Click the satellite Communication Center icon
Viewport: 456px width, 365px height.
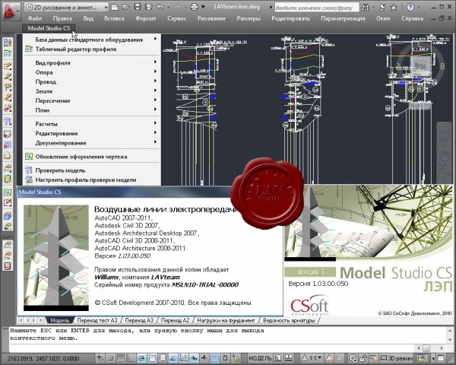pos(382,8)
